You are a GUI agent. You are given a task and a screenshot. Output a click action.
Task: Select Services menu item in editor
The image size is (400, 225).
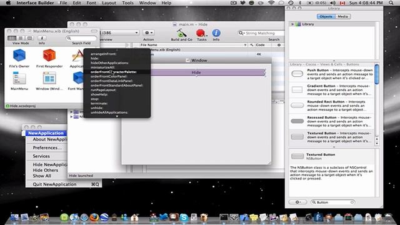tap(41, 156)
